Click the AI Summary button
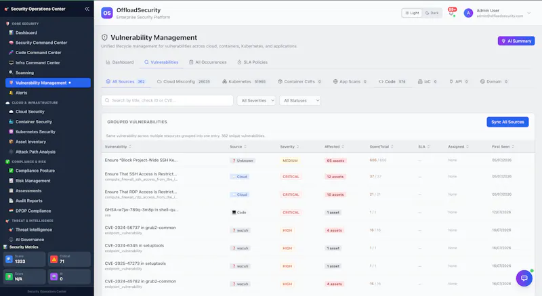This screenshot has height=296, width=542. pyautogui.click(x=516, y=41)
